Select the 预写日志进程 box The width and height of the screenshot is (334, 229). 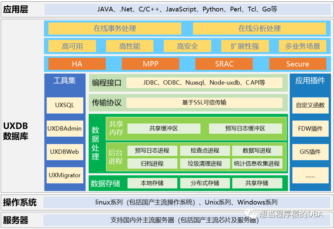point(152,151)
